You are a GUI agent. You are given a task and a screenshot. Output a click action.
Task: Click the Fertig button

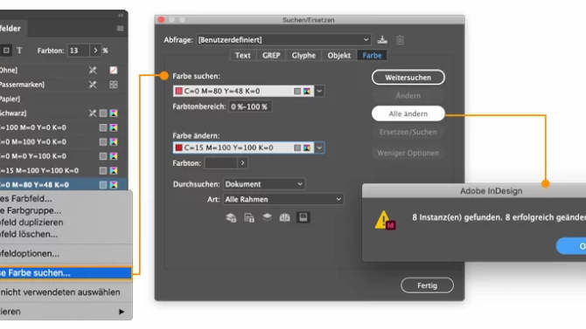pyautogui.click(x=427, y=285)
